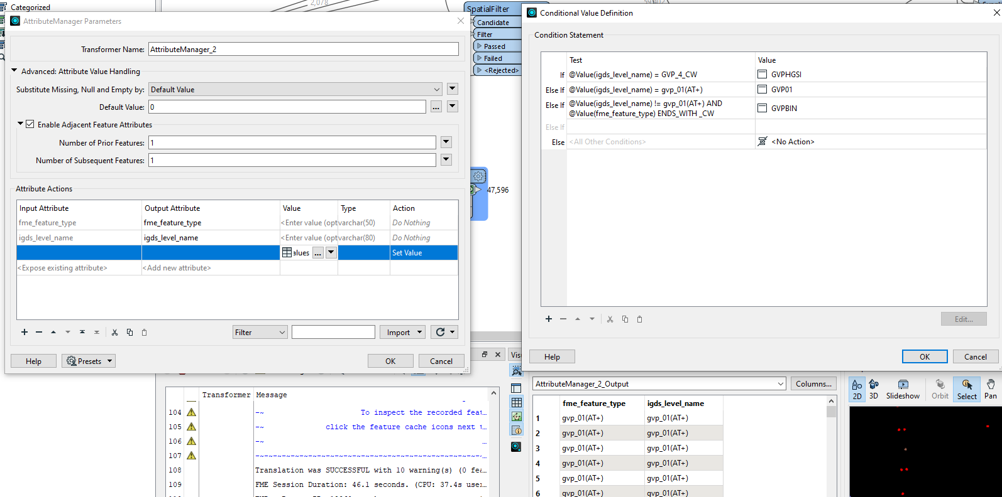Open value dropdown arrow in selected attribute row
Viewport: 1002px width, 497px height.
pyautogui.click(x=331, y=253)
